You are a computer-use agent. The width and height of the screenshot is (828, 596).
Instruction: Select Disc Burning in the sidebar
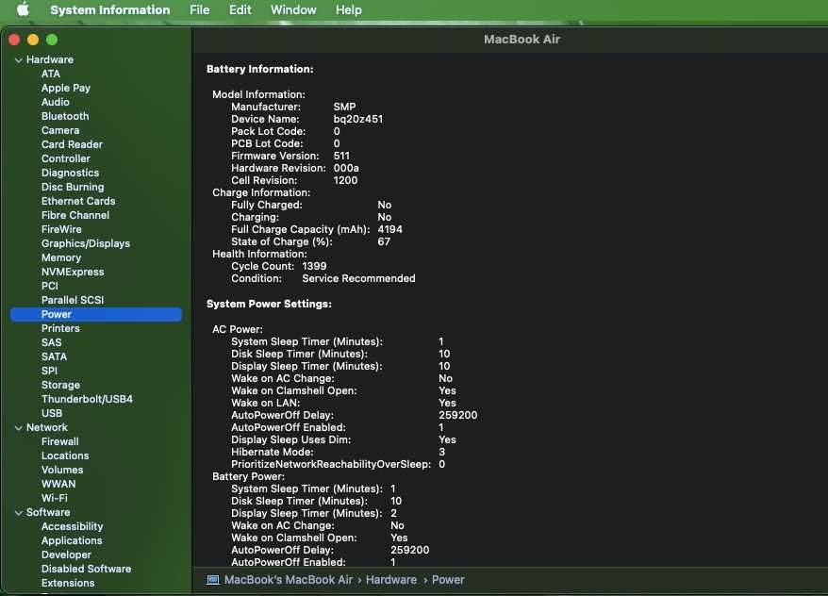coord(73,187)
